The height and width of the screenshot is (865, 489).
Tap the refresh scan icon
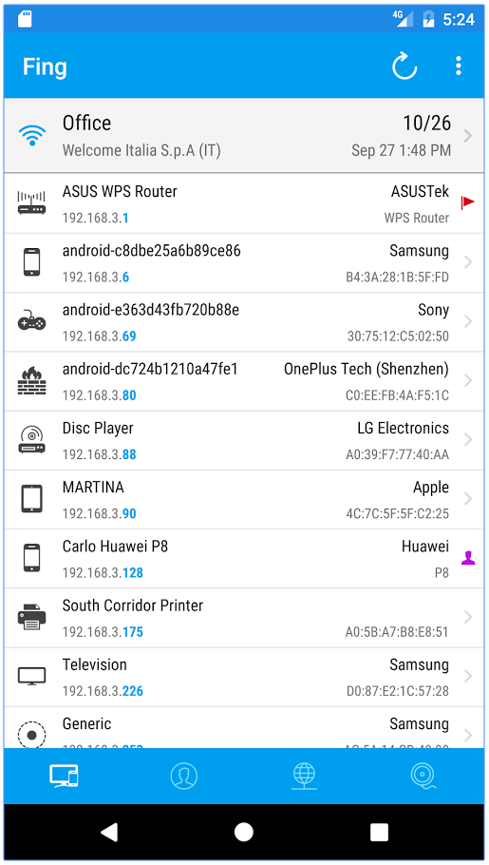coord(404,67)
